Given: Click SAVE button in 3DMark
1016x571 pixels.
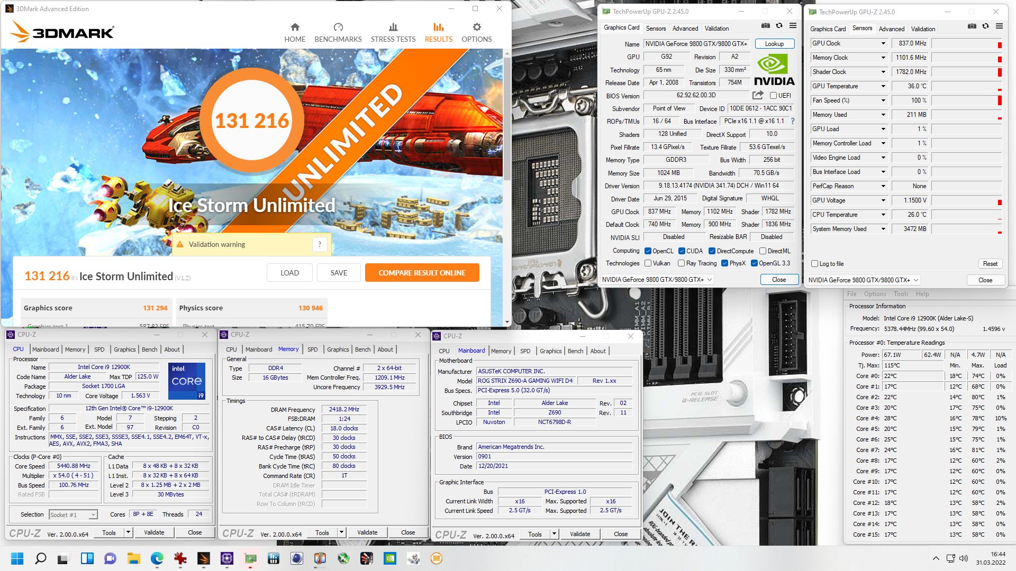Looking at the screenshot, I should click(x=339, y=273).
